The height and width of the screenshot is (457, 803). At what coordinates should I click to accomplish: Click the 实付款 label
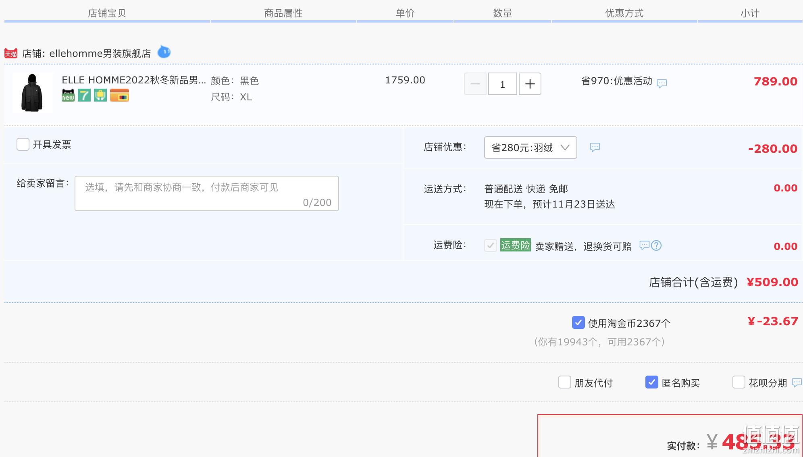(x=683, y=446)
